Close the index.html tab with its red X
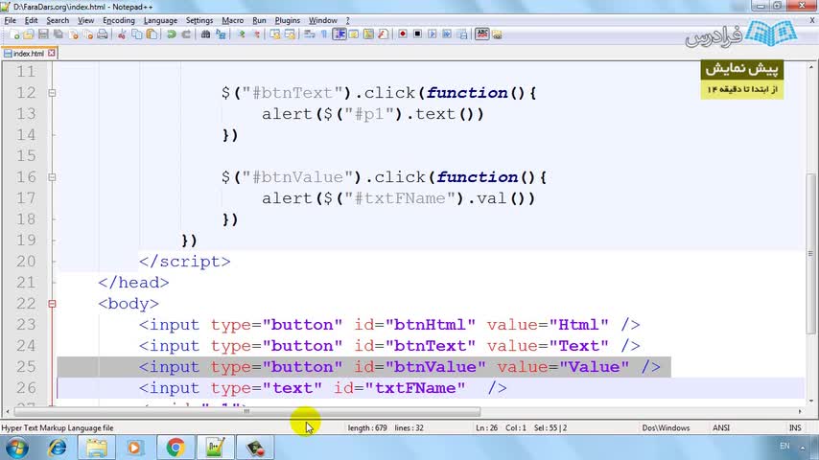This screenshot has width=819, height=460. point(51,54)
